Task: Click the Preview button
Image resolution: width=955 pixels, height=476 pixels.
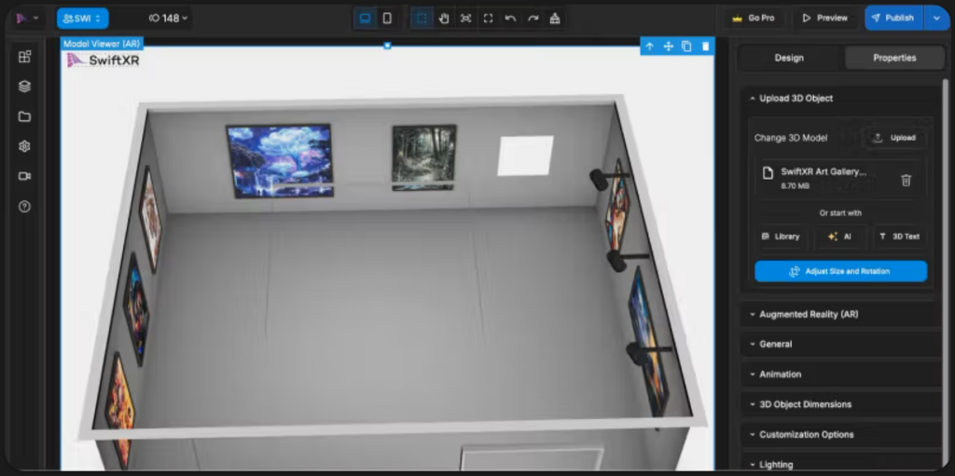Action: point(825,18)
